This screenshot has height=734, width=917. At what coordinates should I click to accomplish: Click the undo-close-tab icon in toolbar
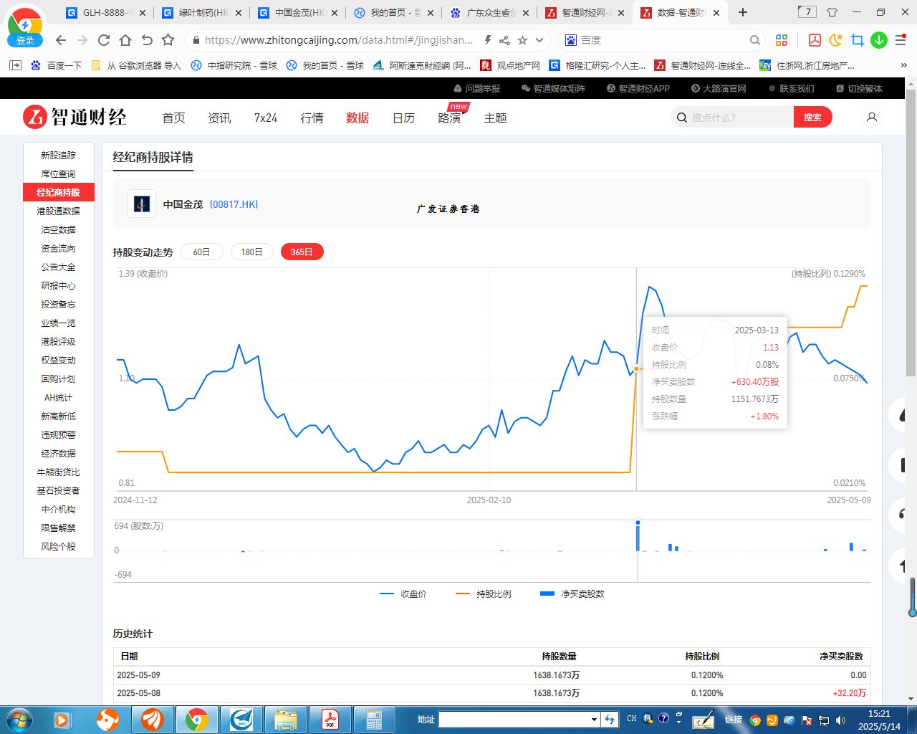147,40
